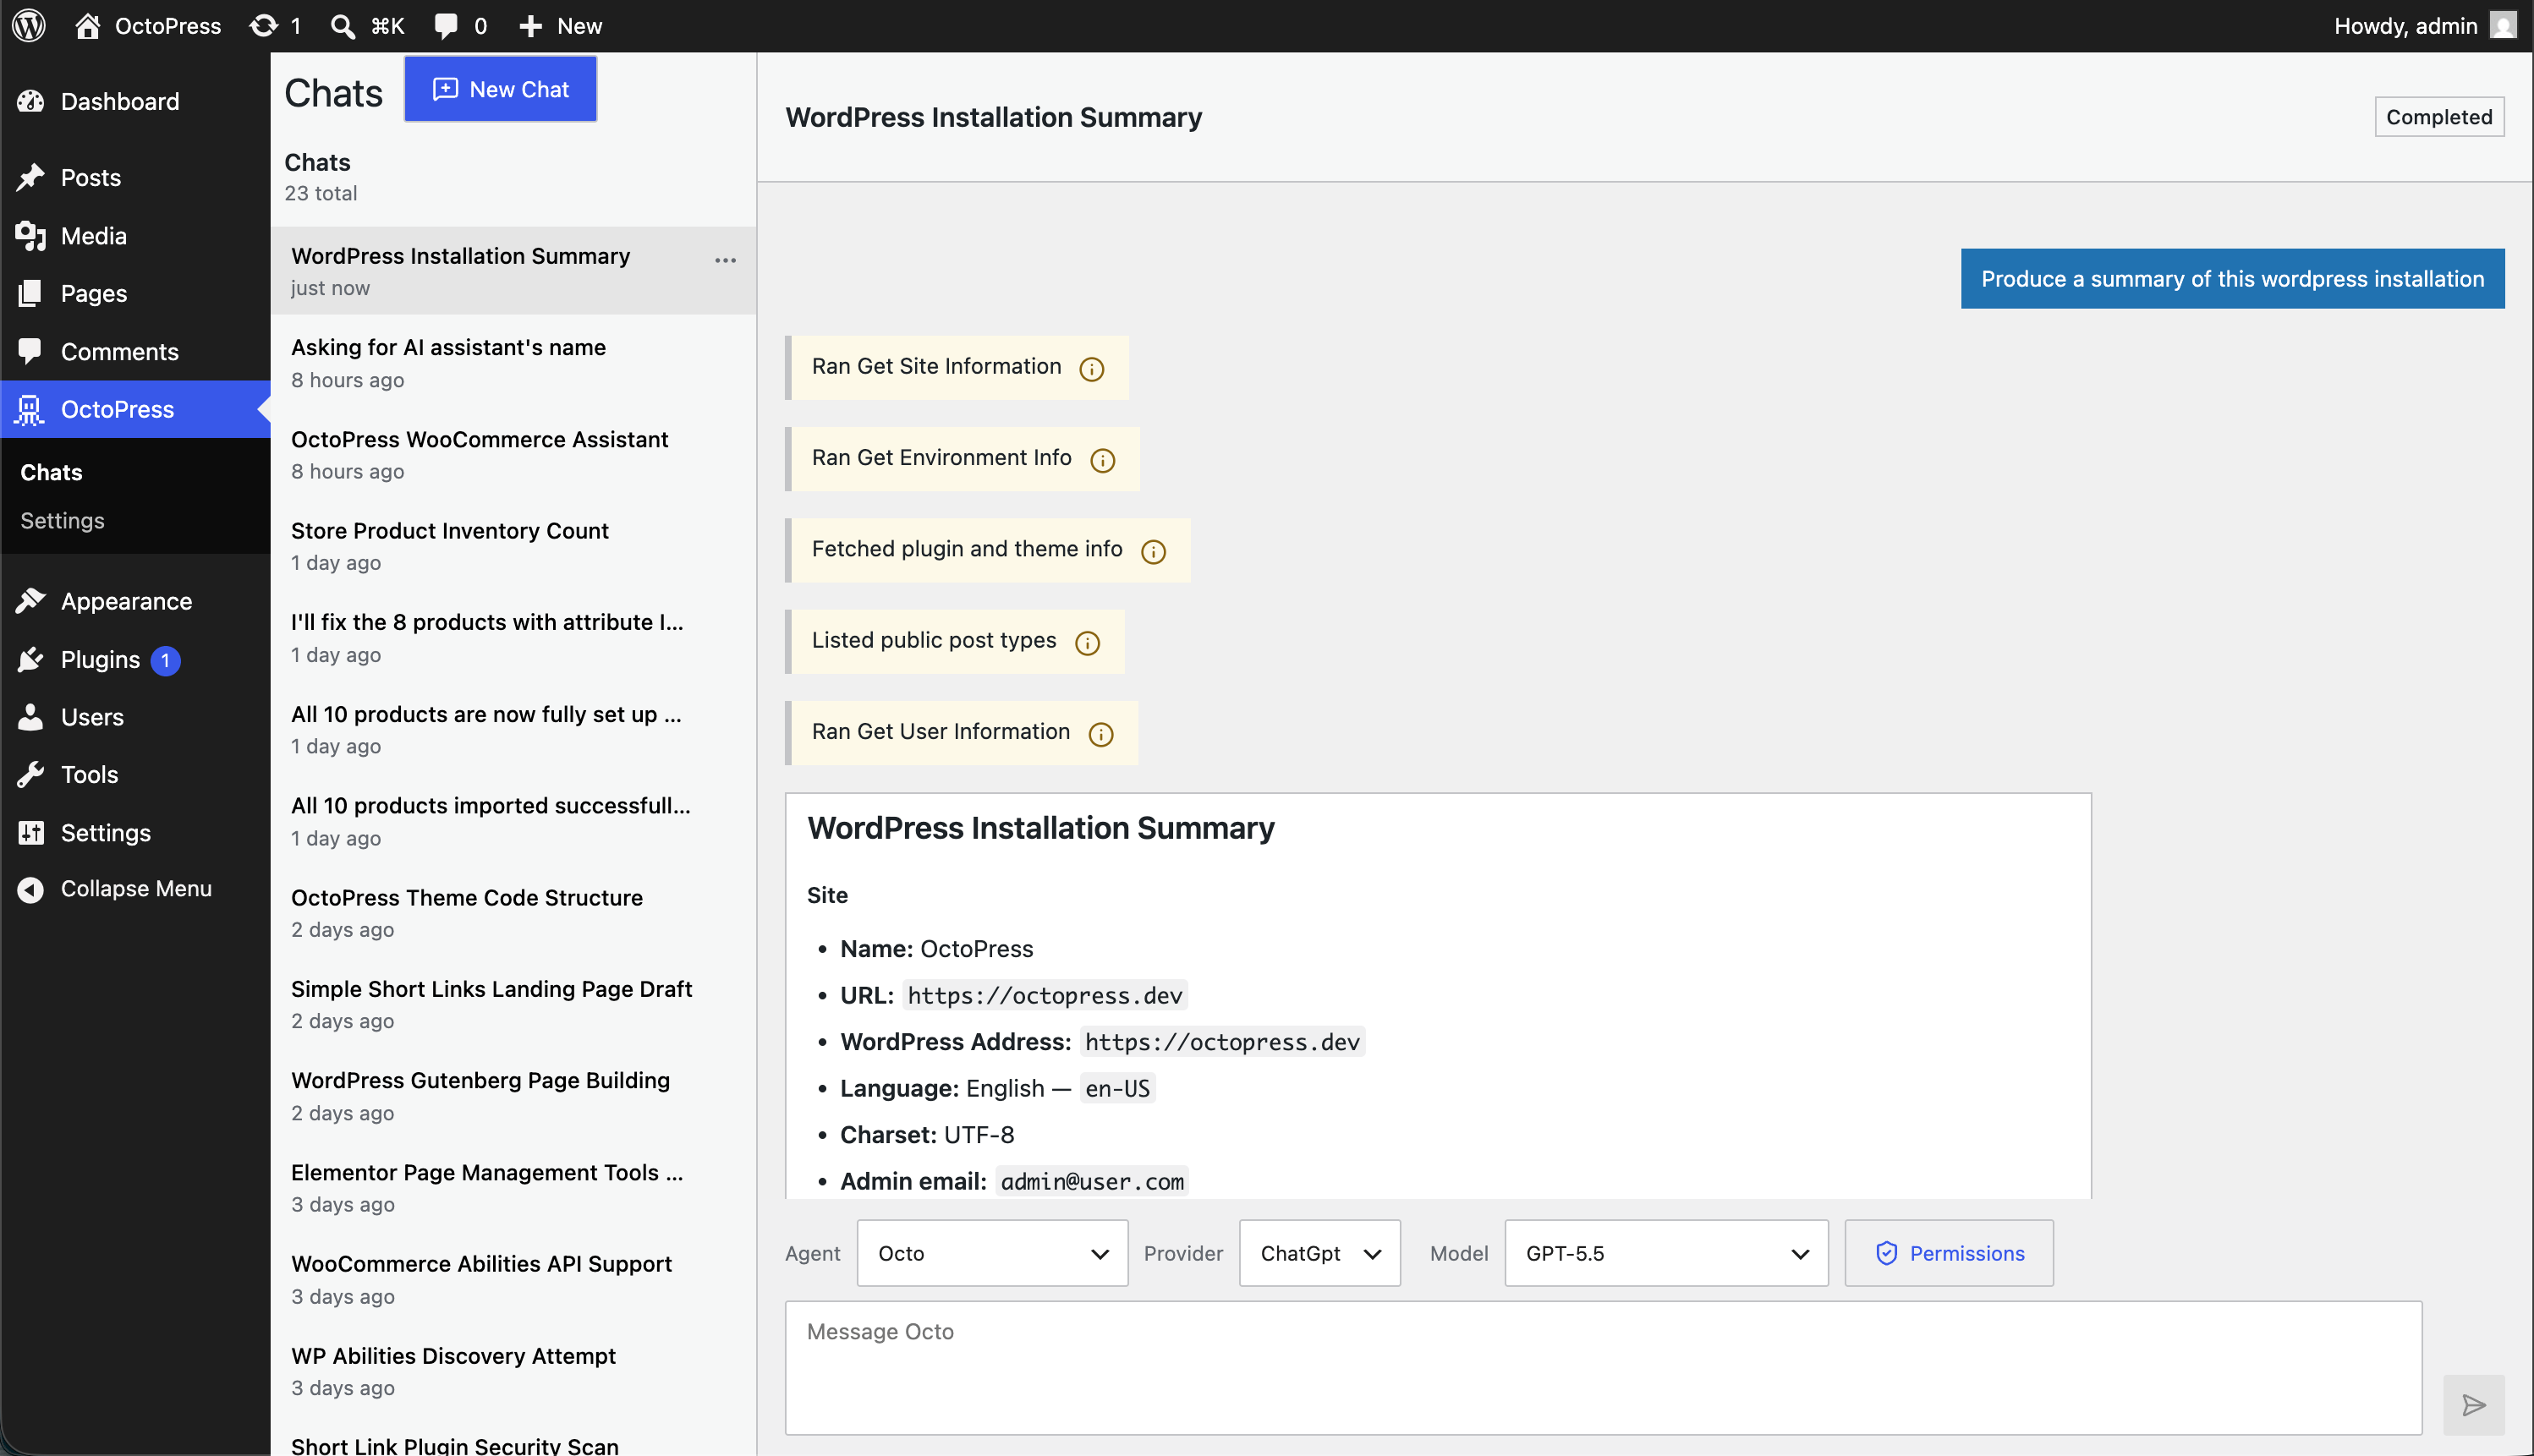Collapse the admin sidebar menu
This screenshot has width=2534, height=1456.
coord(135,888)
